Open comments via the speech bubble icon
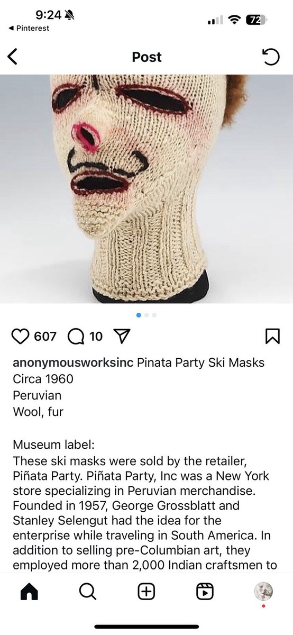This screenshot has height=635, width=293. (x=76, y=336)
